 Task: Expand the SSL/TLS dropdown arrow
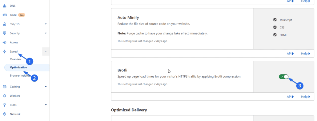46,24
